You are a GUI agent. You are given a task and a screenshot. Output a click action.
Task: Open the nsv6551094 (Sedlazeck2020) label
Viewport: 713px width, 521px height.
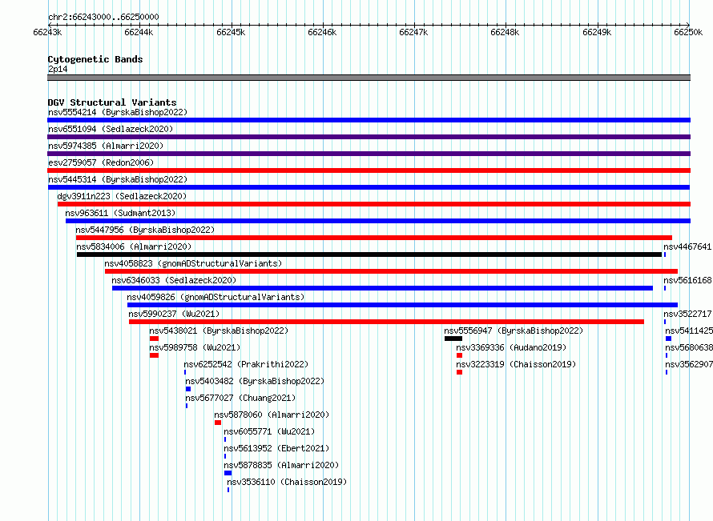pyautogui.click(x=111, y=129)
